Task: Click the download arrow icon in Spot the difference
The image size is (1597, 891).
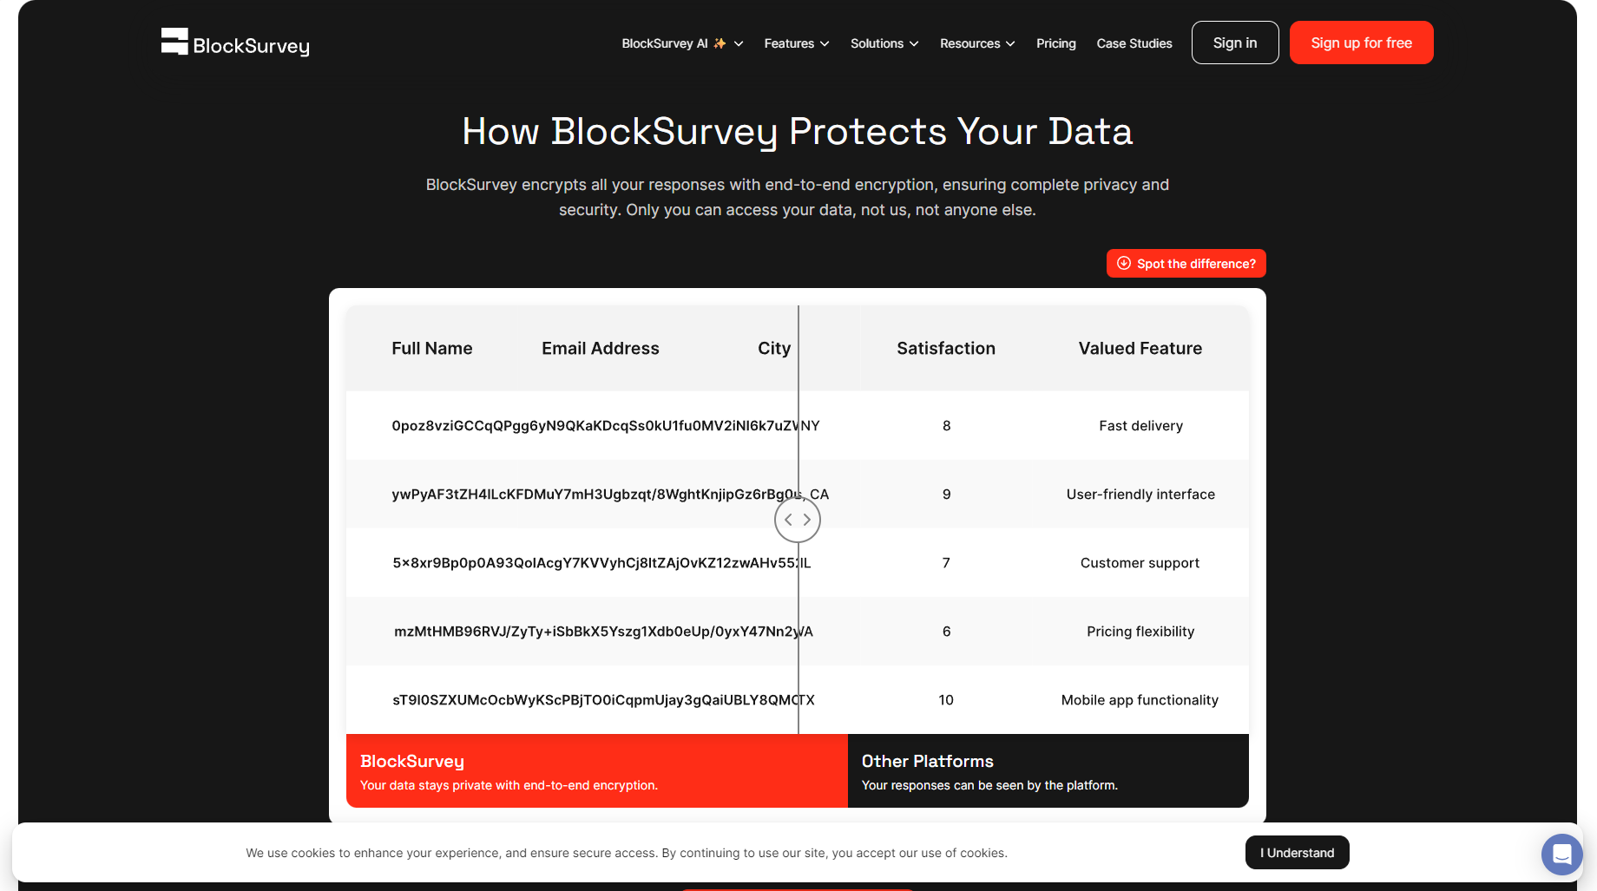Action: [1124, 264]
